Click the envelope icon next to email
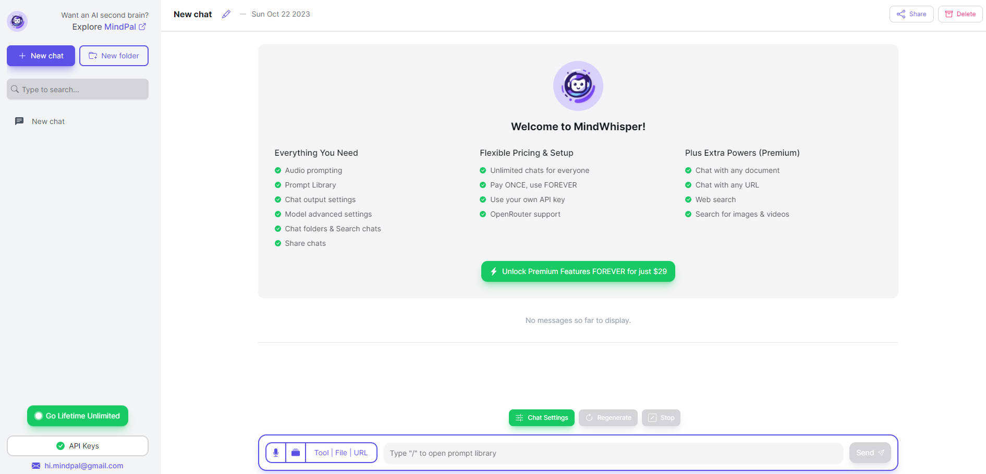 [36, 466]
